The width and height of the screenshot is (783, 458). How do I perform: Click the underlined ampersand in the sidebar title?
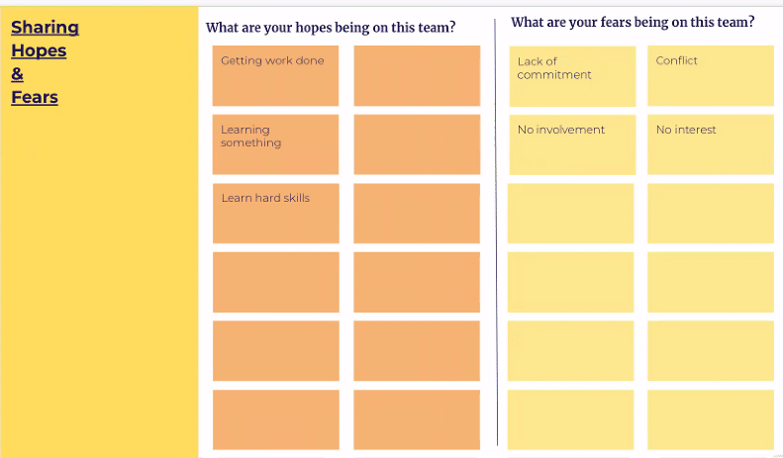[17, 74]
